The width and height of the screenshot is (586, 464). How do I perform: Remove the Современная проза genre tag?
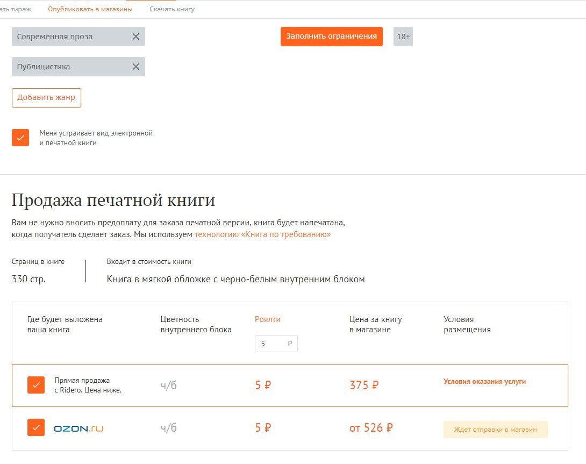click(x=135, y=37)
